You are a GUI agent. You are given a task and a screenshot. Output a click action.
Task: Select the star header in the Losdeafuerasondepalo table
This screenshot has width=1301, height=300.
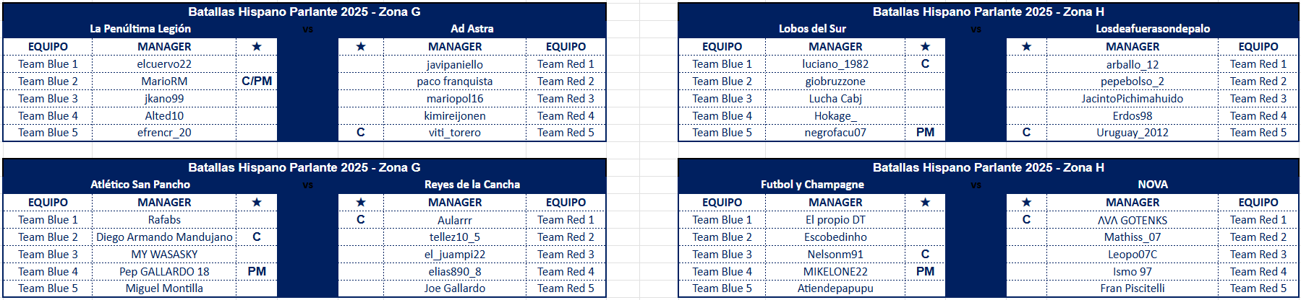click(1026, 47)
